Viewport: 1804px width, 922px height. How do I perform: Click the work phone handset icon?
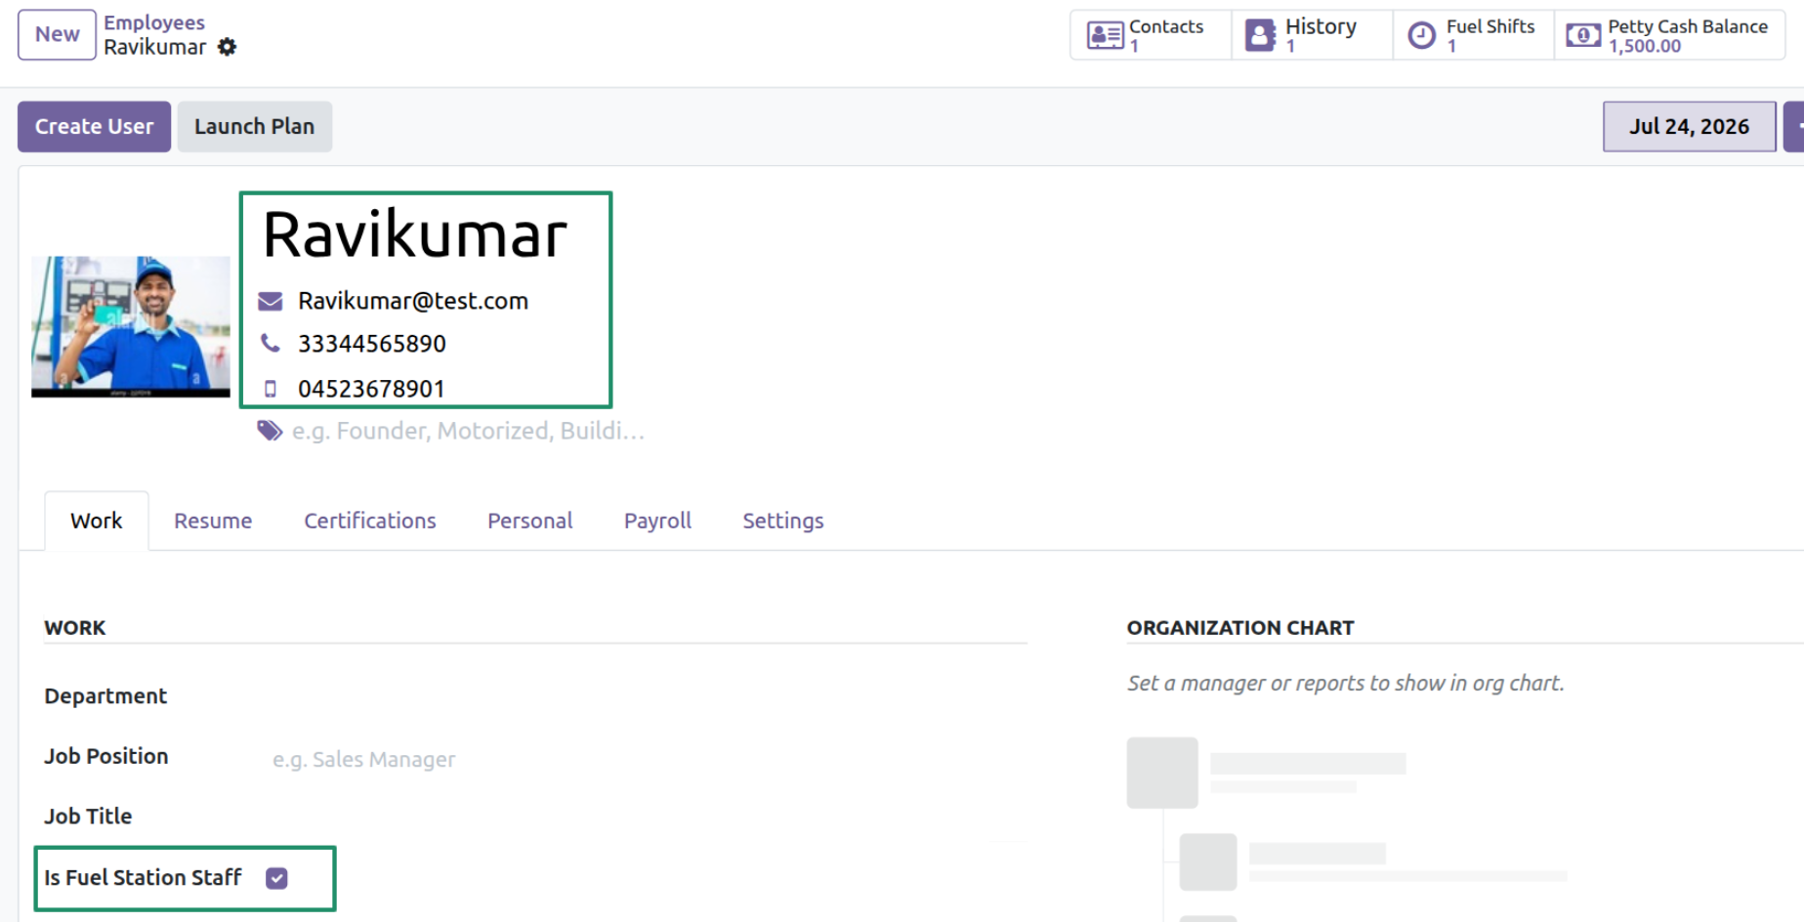(x=270, y=343)
